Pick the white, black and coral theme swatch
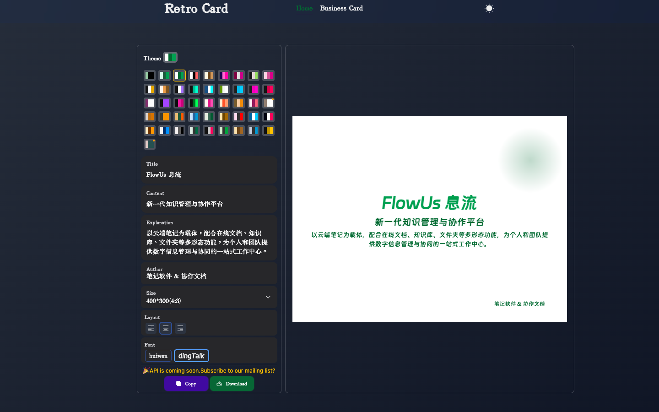The height and width of the screenshot is (412, 659). 194,76
